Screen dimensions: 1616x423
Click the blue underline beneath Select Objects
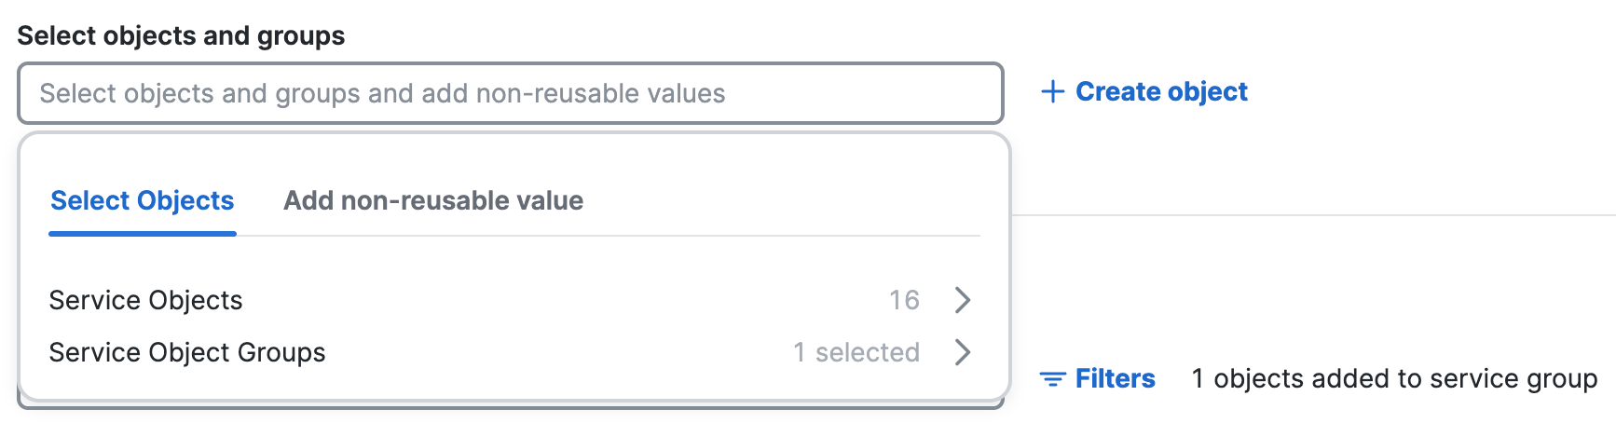143,234
